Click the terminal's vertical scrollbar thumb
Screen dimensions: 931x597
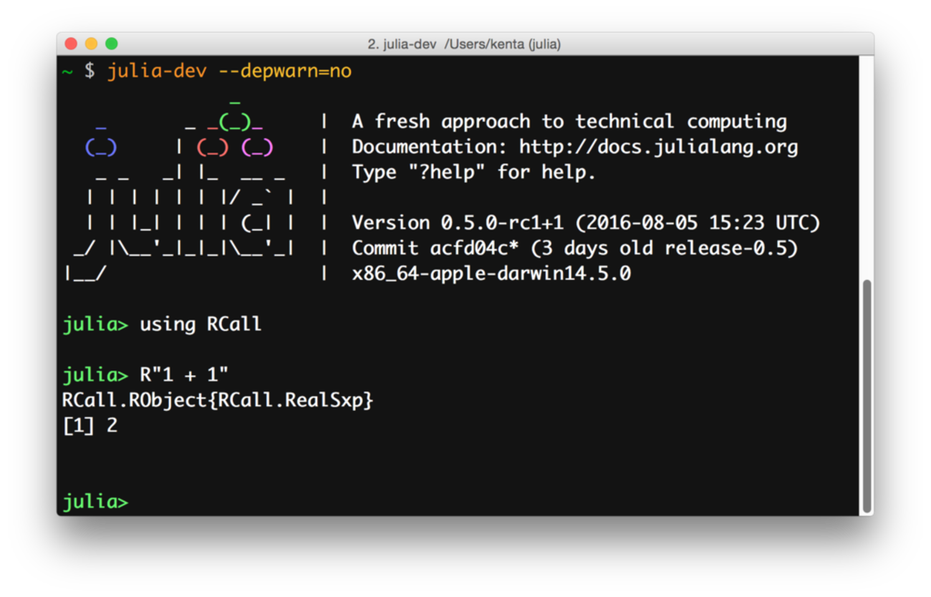click(x=867, y=394)
